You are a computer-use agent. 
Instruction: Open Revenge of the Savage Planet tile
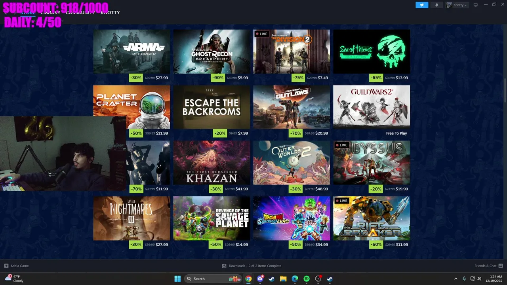[212, 218]
